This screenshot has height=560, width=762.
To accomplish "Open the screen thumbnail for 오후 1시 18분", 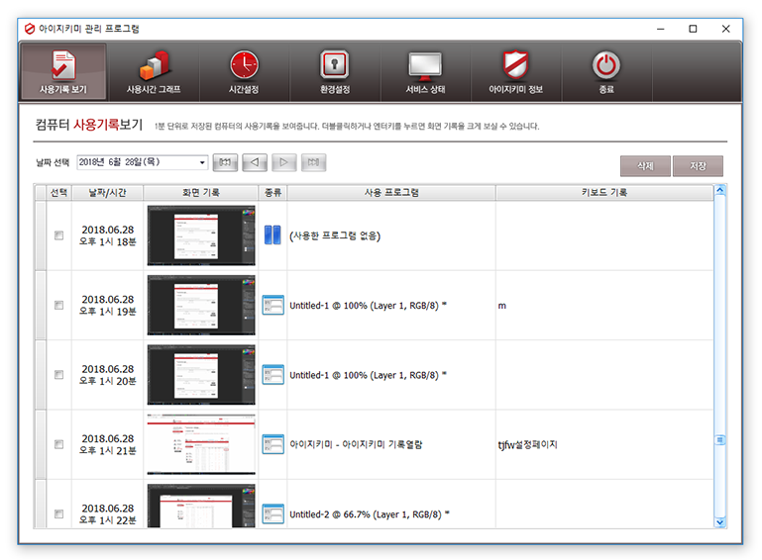I will (x=201, y=235).
